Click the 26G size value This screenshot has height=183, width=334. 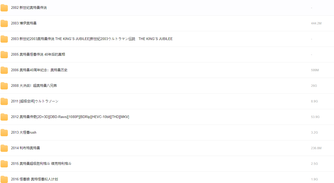(x=314, y=86)
